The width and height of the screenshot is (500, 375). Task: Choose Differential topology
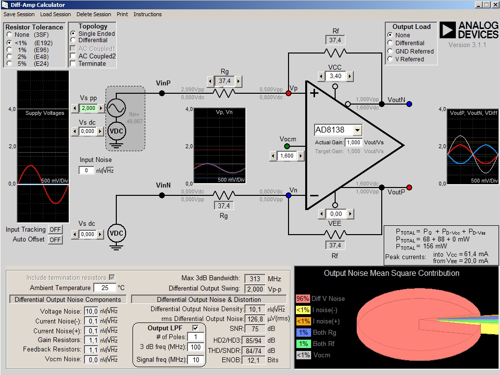pyautogui.click(x=73, y=40)
